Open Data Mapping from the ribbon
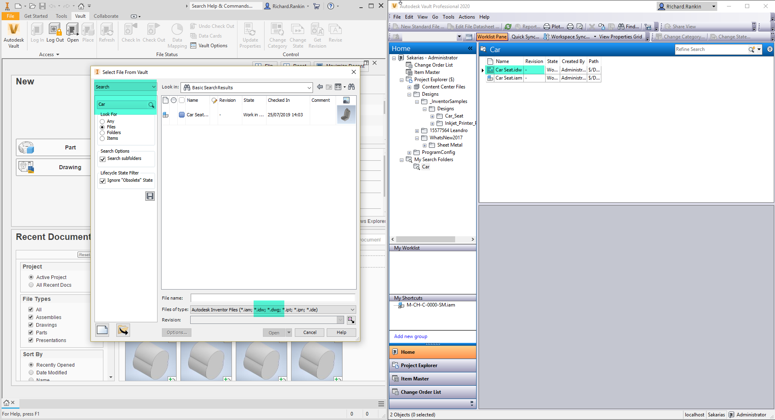 pos(177,36)
